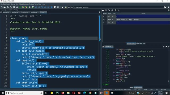Browse tabs button left of editor tabs

click(x=1, y=12)
